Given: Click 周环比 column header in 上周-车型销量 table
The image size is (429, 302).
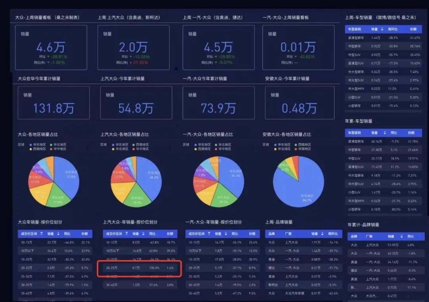Looking at the screenshot, I should click(x=392, y=29).
